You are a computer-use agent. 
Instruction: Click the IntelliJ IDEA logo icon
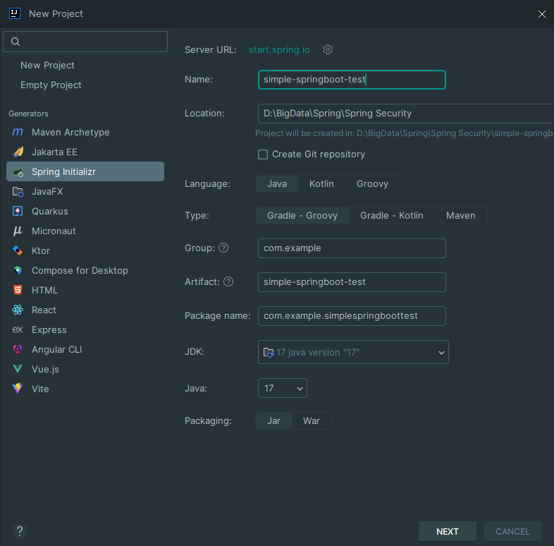pyautogui.click(x=15, y=13)
